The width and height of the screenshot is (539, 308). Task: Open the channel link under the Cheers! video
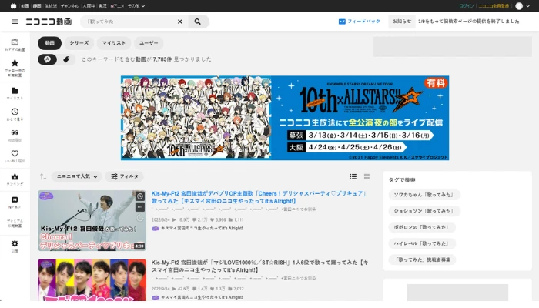(198, 228)
